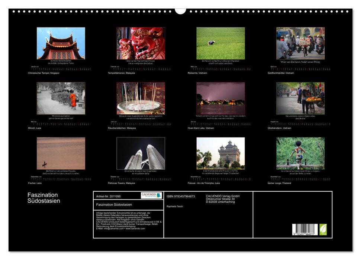This screenshot has width=361, height=260.
Task: Click the calendar hanger notch at top
Action: [180, 11]
